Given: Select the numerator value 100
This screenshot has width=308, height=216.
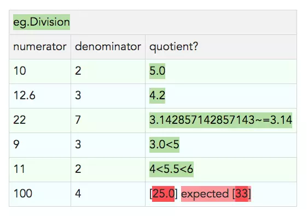Looking at the screenshot, I should tap(23, 194).
